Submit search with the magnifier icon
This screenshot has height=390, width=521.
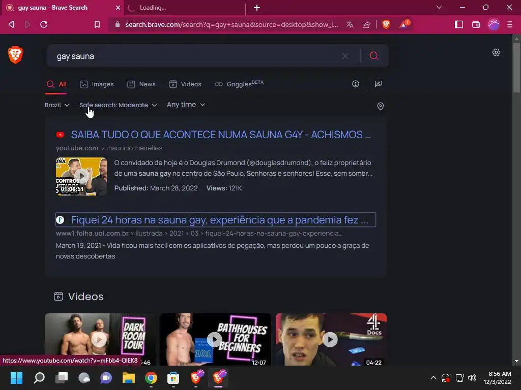click(374, 56)
